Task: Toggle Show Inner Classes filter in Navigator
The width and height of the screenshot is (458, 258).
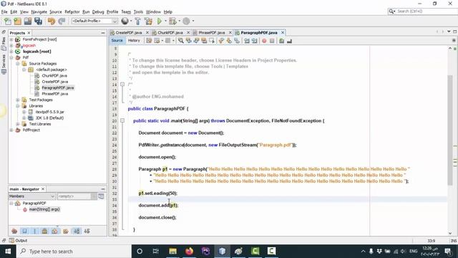Action: (55, 231)
